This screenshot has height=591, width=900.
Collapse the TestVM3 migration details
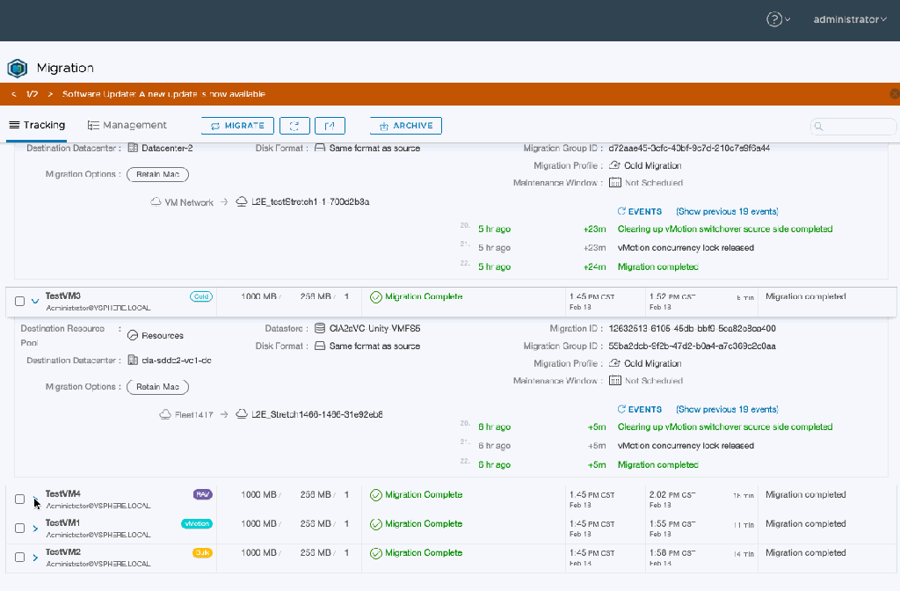35,301
